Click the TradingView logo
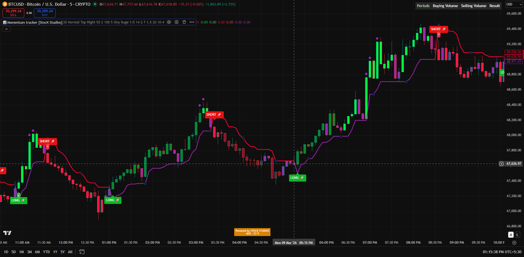 7,233
